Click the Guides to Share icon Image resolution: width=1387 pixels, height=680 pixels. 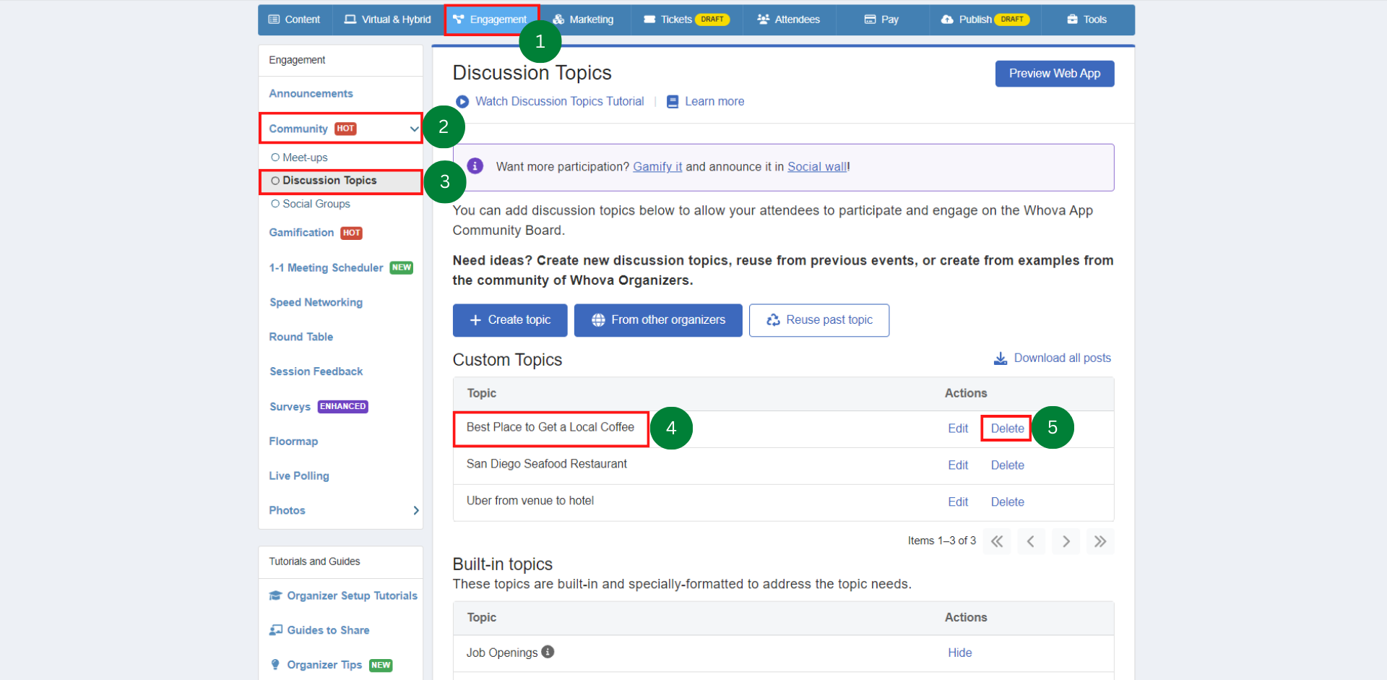tap(275, 630)
